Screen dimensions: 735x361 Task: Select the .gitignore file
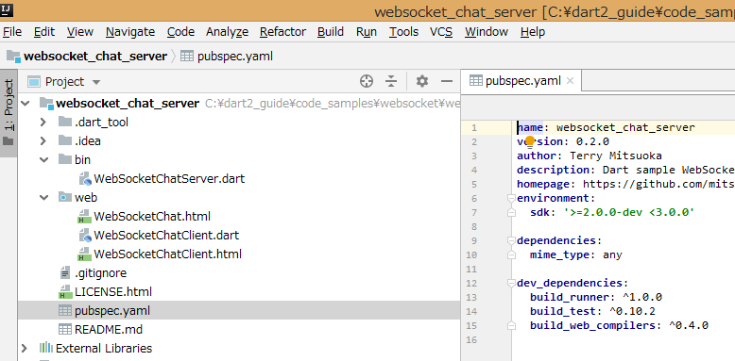coord(100,273)
